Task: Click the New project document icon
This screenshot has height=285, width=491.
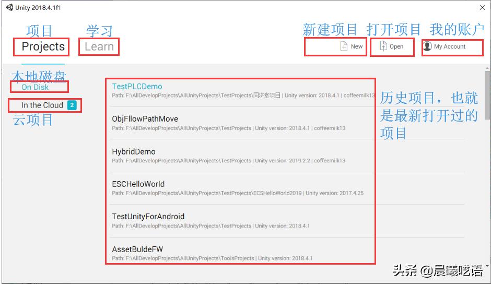Action: [344, 46]
